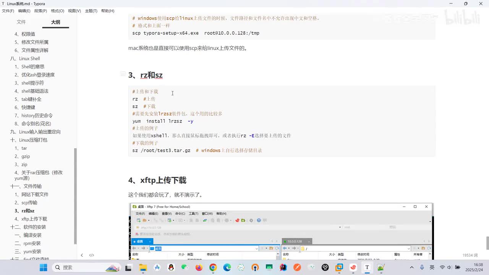Select bold 3、rz和sz outline entry

(x=24, y=211)
